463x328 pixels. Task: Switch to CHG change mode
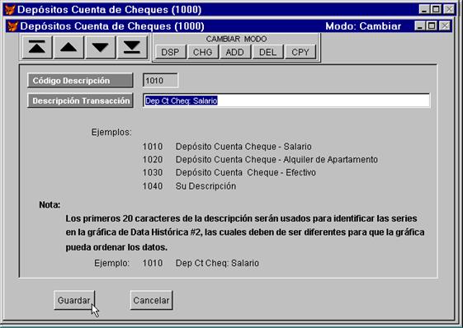pos(202,52)
